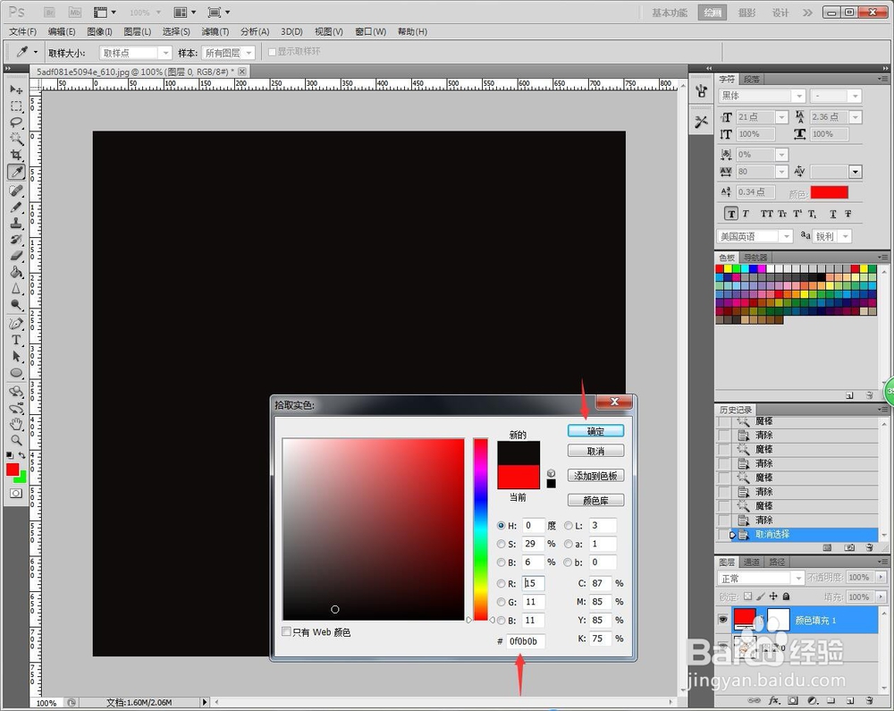Enable 只有 Web 颜色 checkbox

tap(286, 631)
